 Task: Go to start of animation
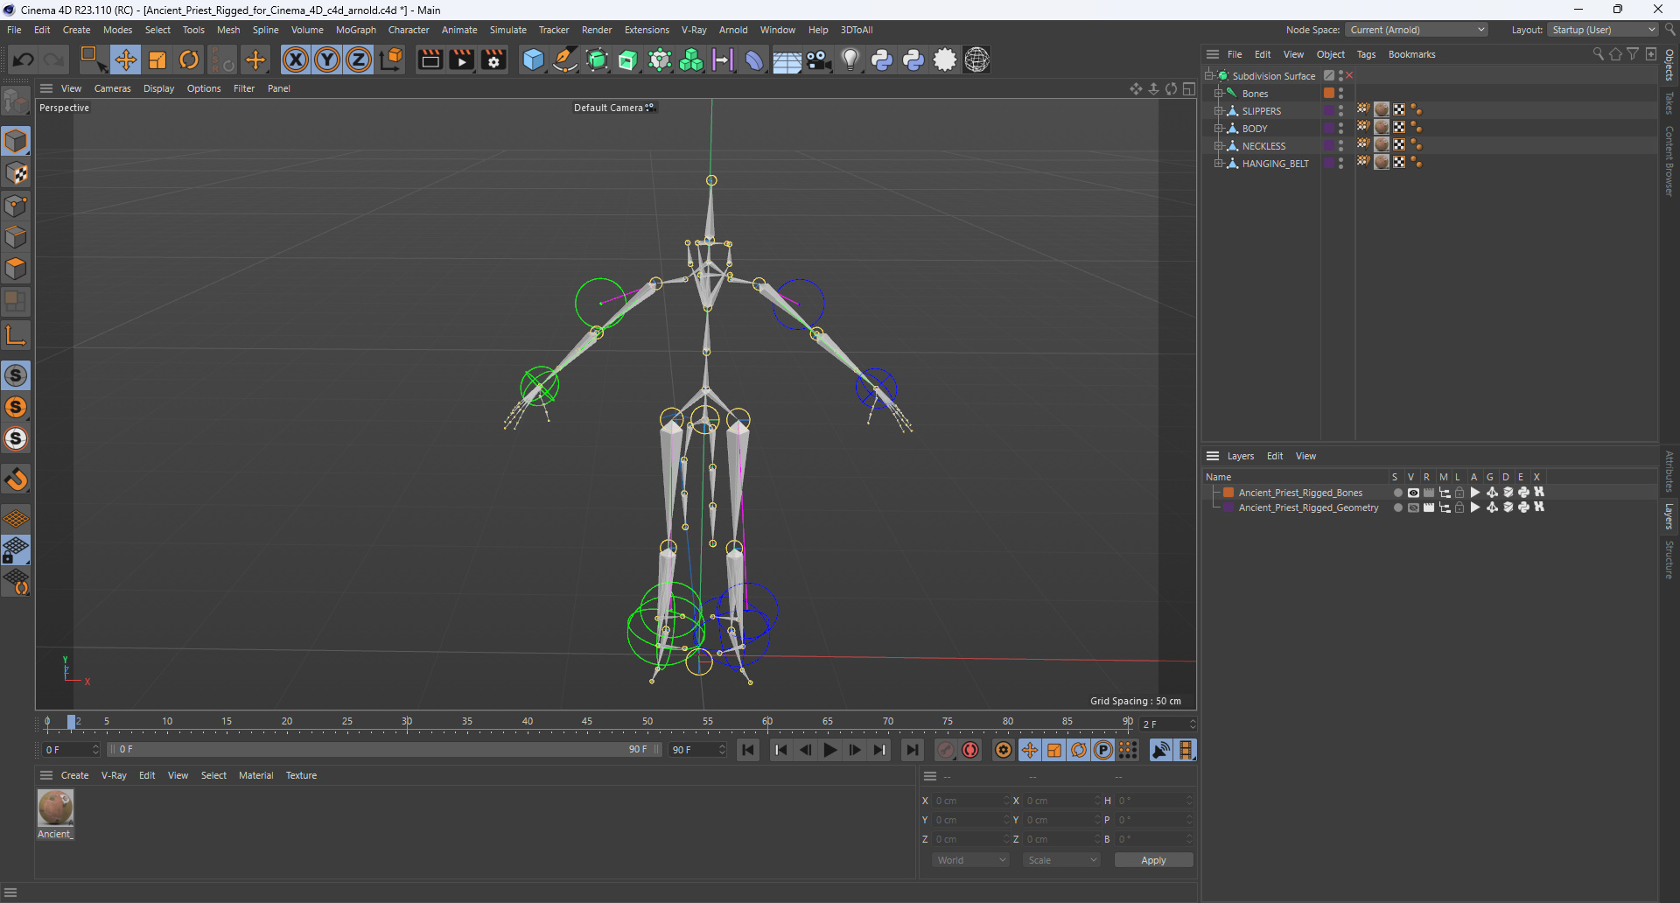point(748,750)
